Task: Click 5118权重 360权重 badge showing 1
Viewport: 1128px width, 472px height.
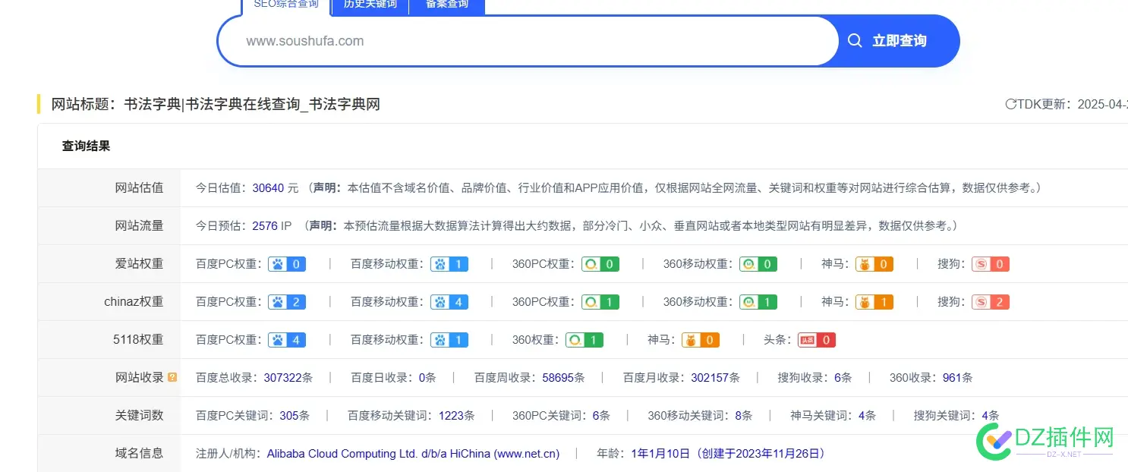Action: pyautogui.click(x=584, y=340)
